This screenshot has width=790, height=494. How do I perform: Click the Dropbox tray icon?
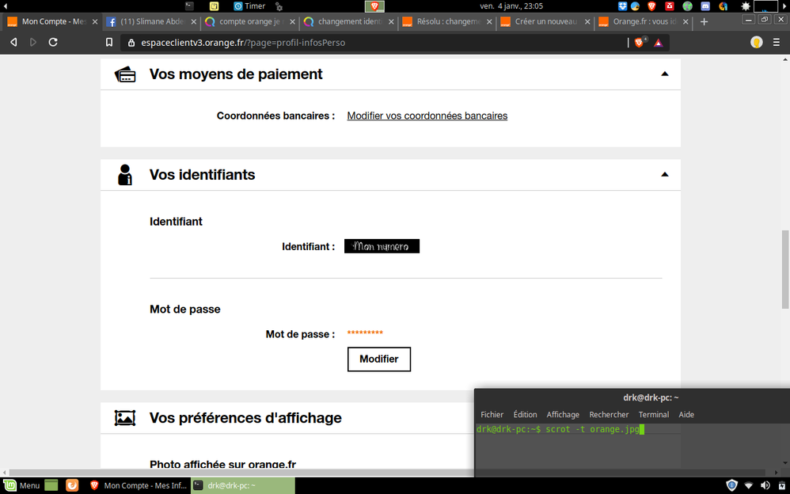[x=623, y=6]
